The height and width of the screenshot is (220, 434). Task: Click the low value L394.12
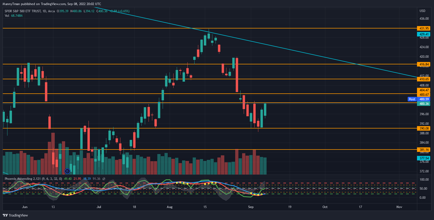coord(89,11)
